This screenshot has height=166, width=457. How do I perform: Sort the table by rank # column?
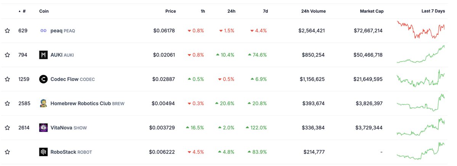tap(24, 11)
